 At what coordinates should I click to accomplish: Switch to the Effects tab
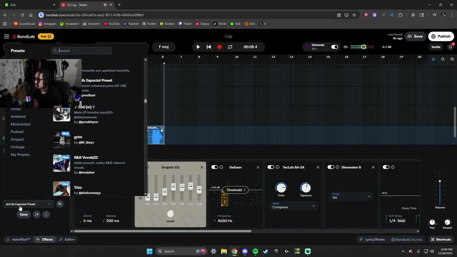click(44, 240)
